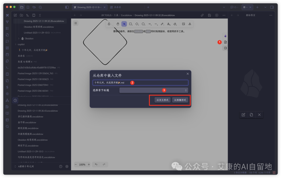Open the Excalidraw hamburger menu

click(76, 23)
